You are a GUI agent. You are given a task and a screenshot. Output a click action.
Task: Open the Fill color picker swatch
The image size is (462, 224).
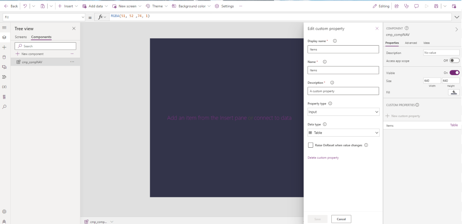[x=453, y=92]
